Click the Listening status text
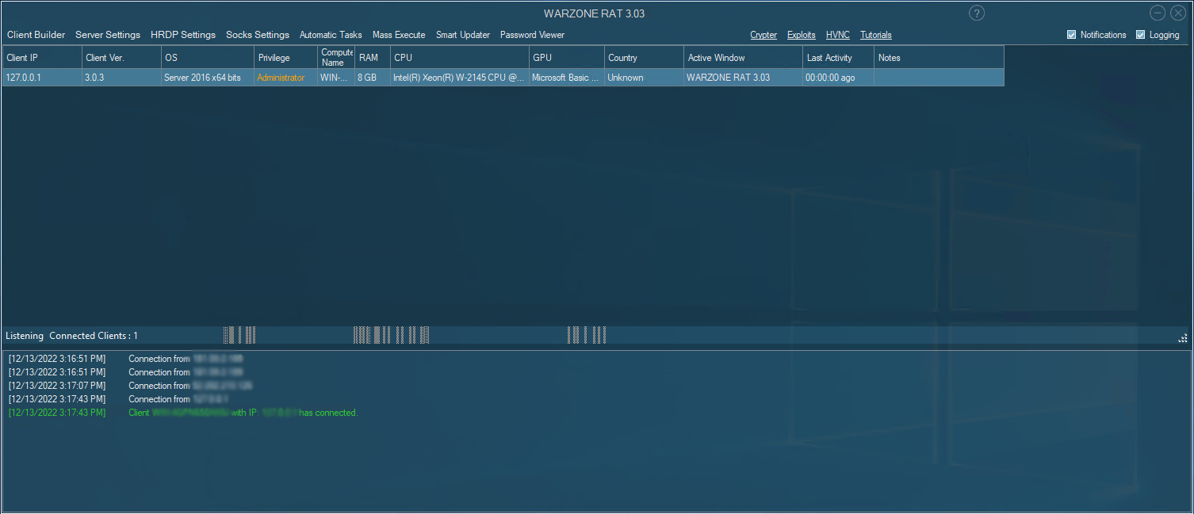1194x514 pixels. 25,336
